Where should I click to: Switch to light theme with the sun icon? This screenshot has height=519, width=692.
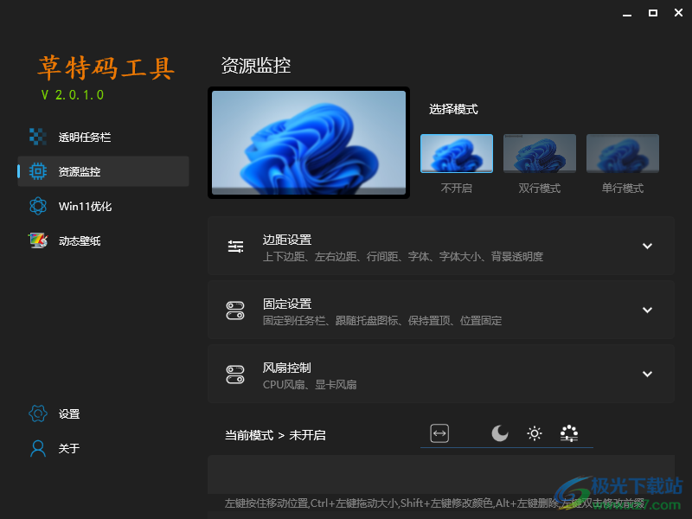pos(535,433)
